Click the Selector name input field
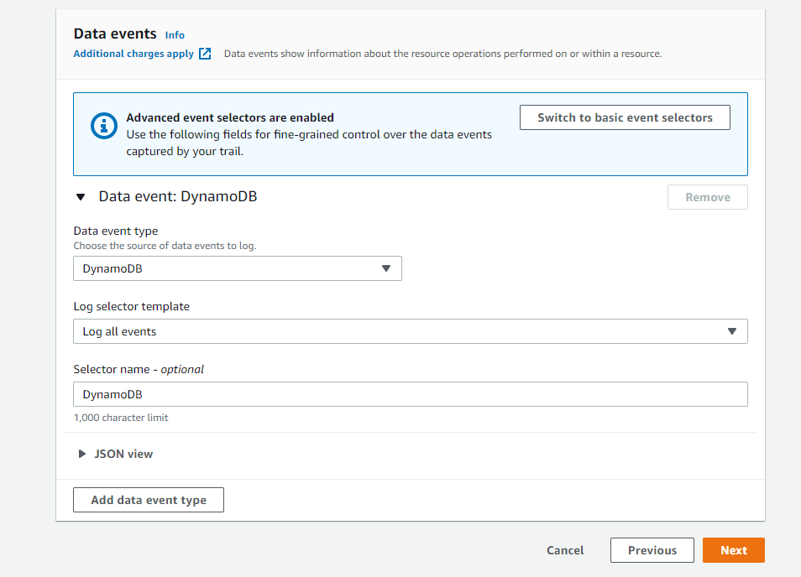The height and width of the screenshot is (577, 801). [x=411, y=394]
